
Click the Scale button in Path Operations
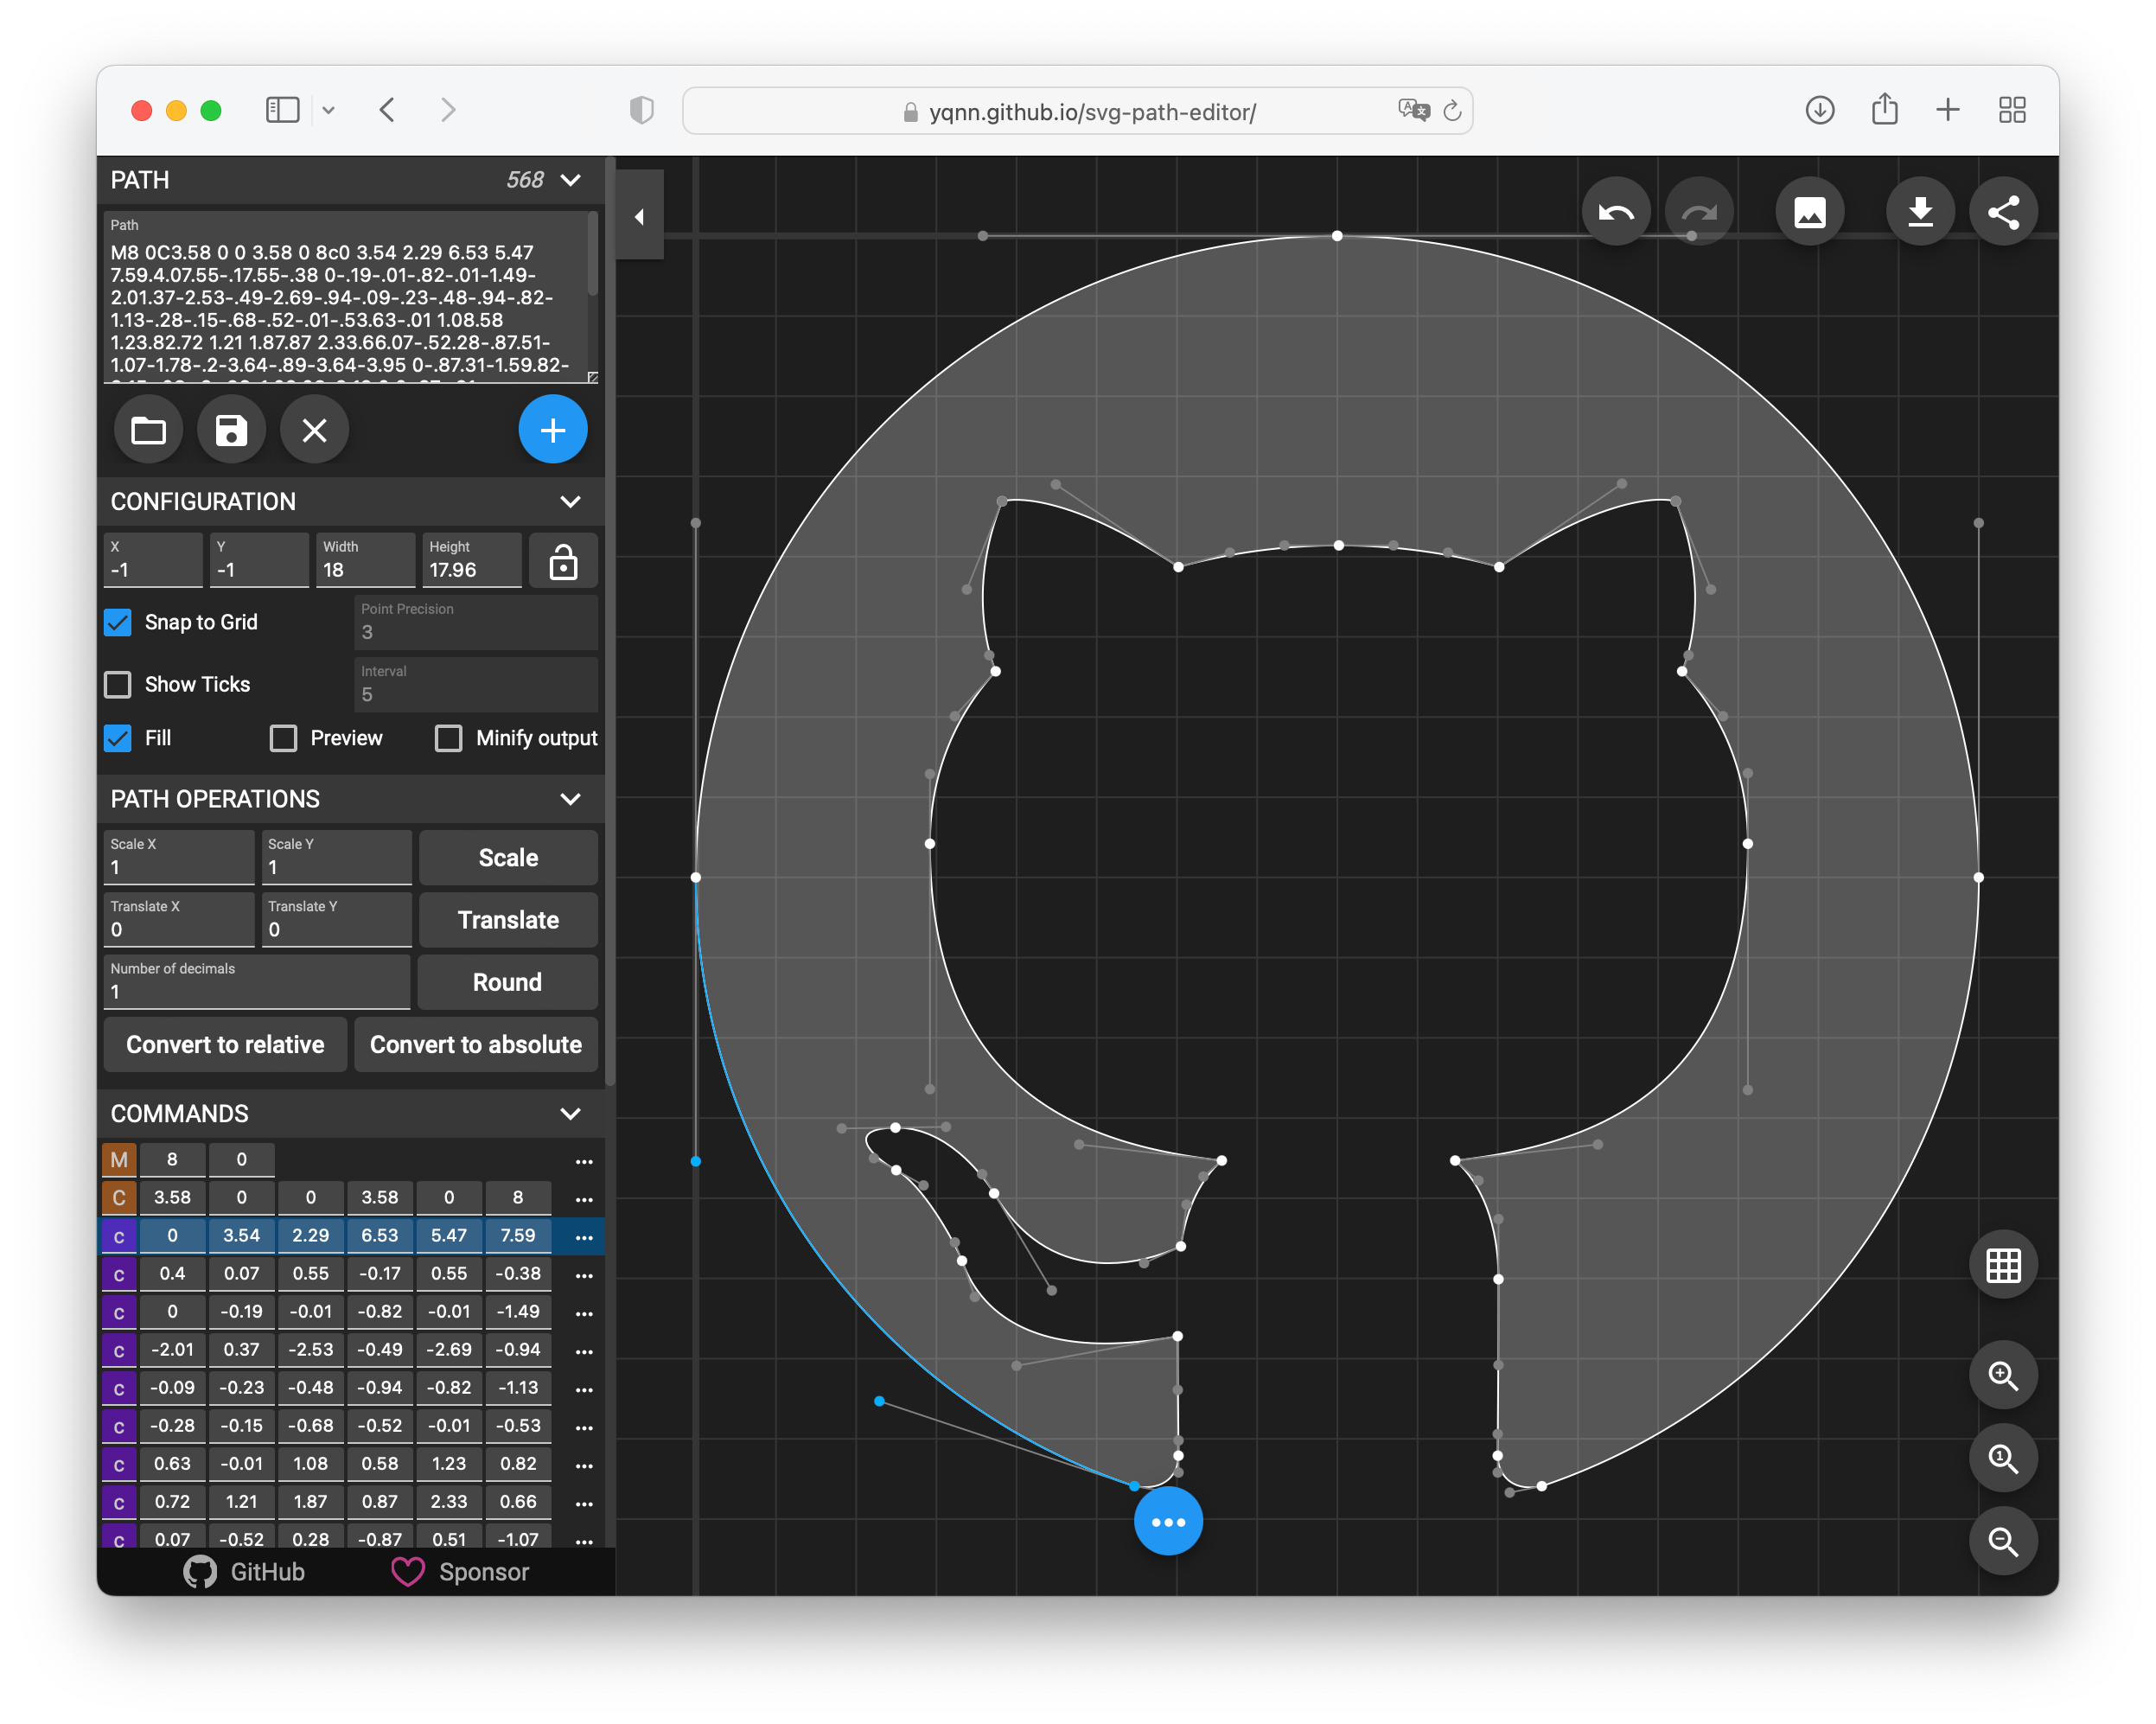pos(508,857)
